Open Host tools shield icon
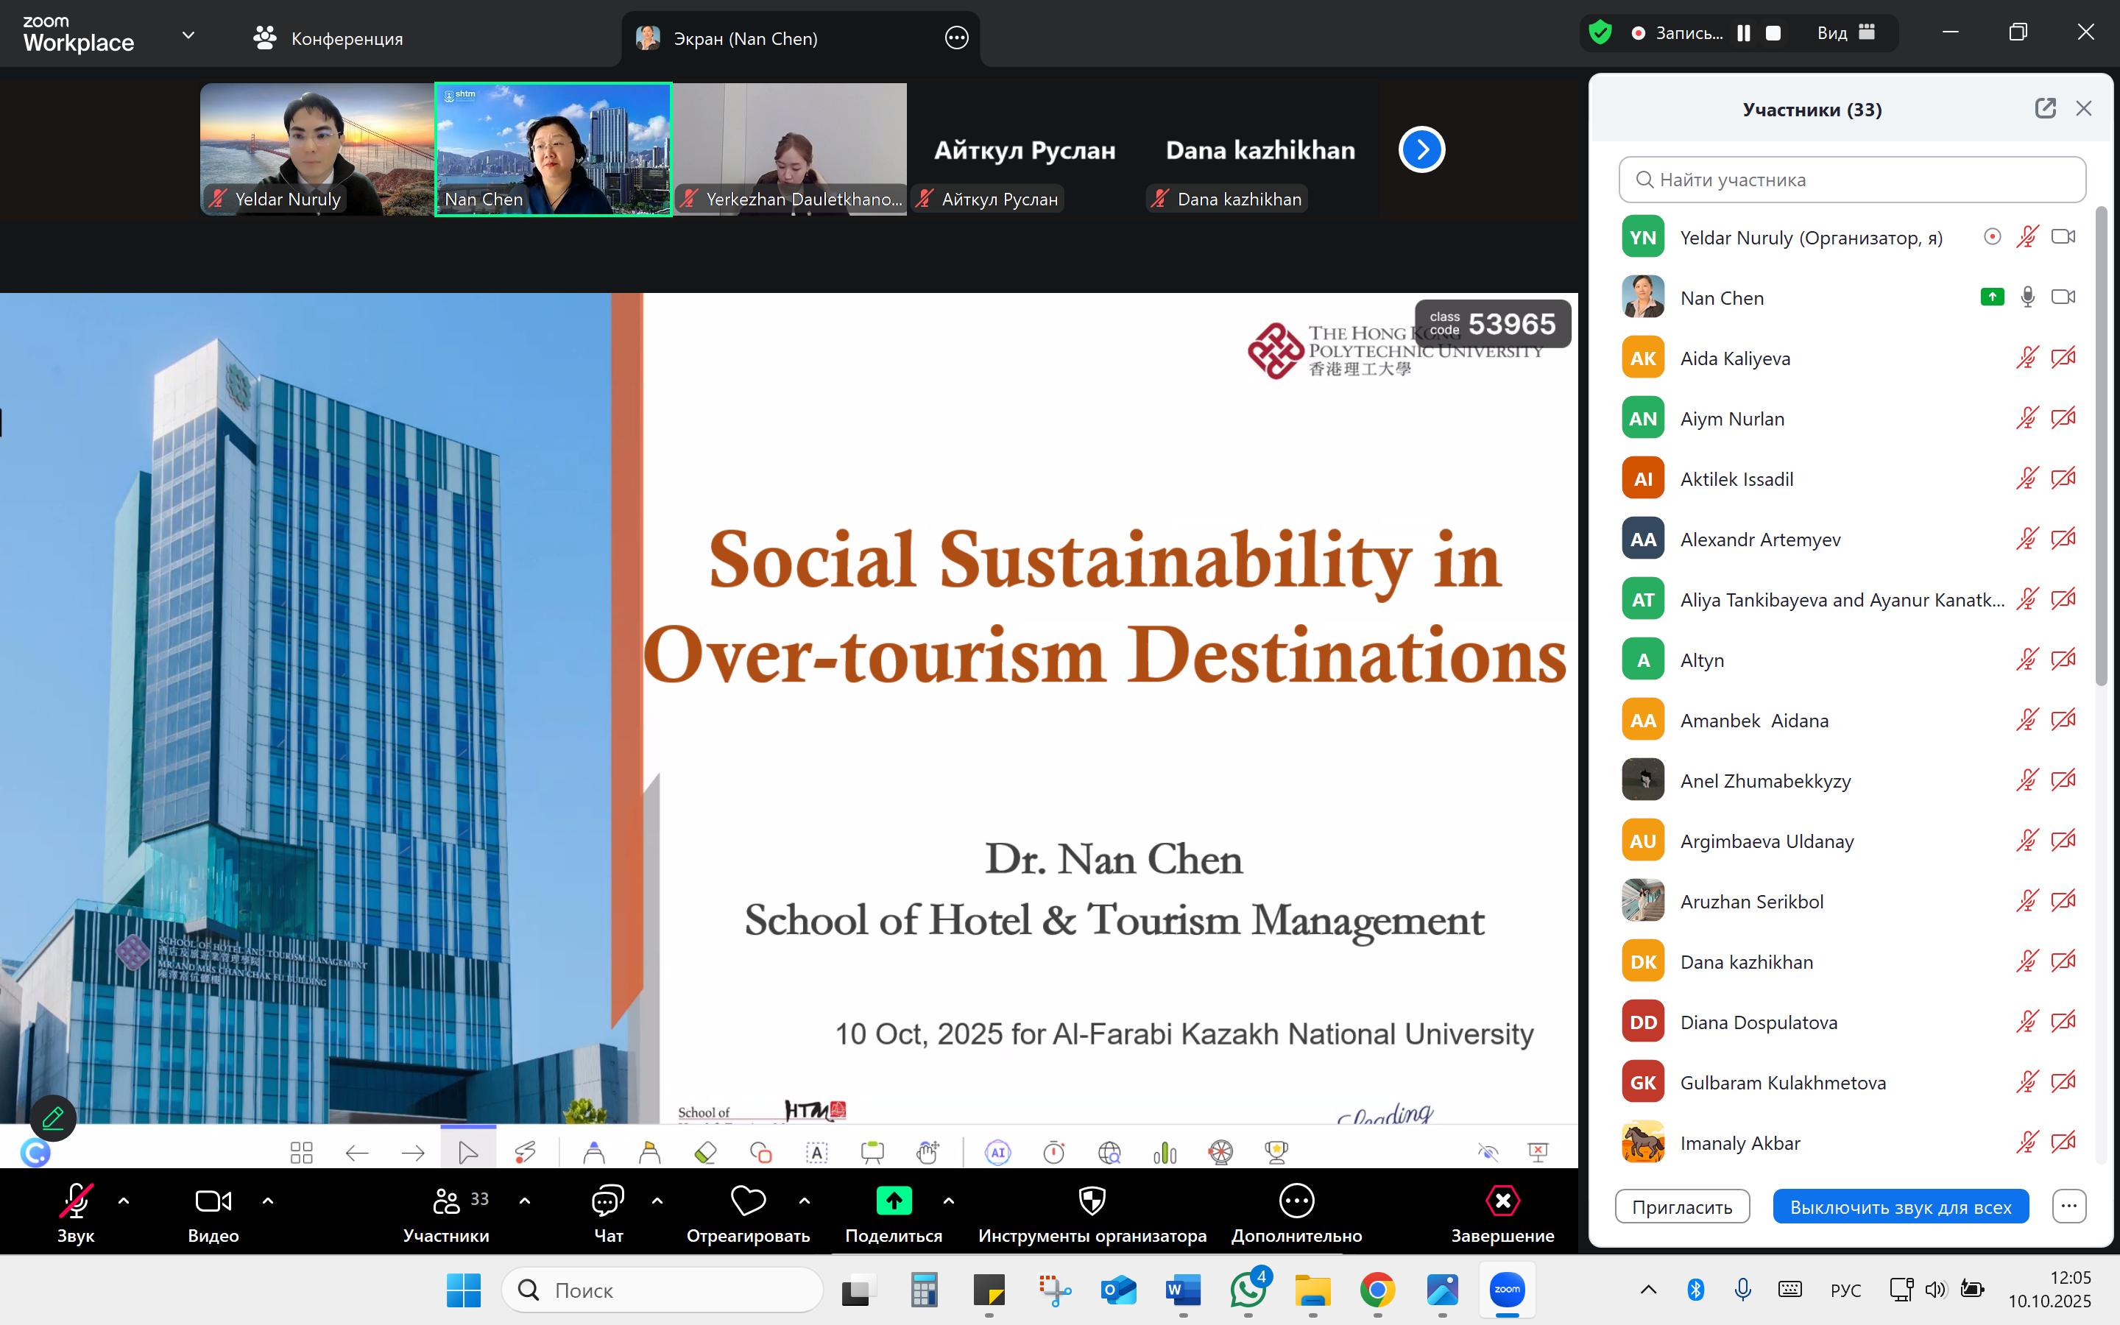The width and height of the screenshot is (2120, 1325). 1092,1201
